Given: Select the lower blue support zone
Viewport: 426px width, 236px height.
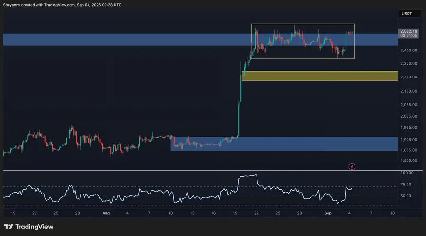Looking at the screenshot, I should pyautogui.click(x=284, y=144).
